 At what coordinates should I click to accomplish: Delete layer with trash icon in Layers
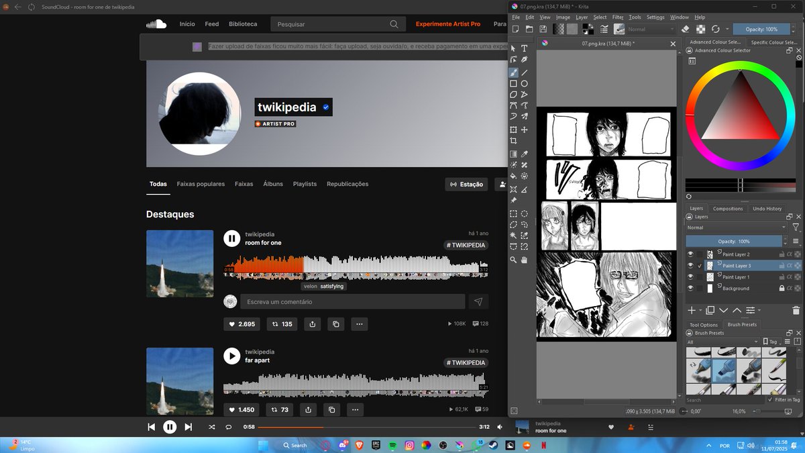coord(796,310)
